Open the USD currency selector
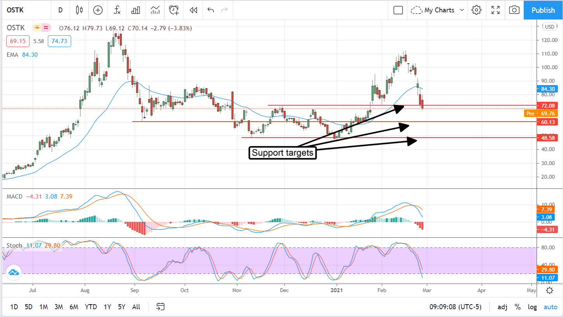This screenshot has width=563, height=317. click(x=549, y=27)
